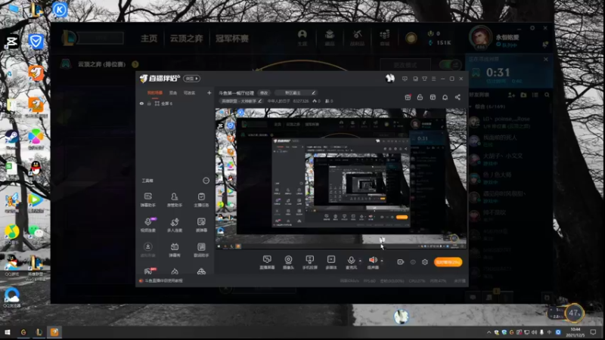Open 主页 tab in League client
The width and height of the screenshot is (605, 340).
click(x=149, y=39)
